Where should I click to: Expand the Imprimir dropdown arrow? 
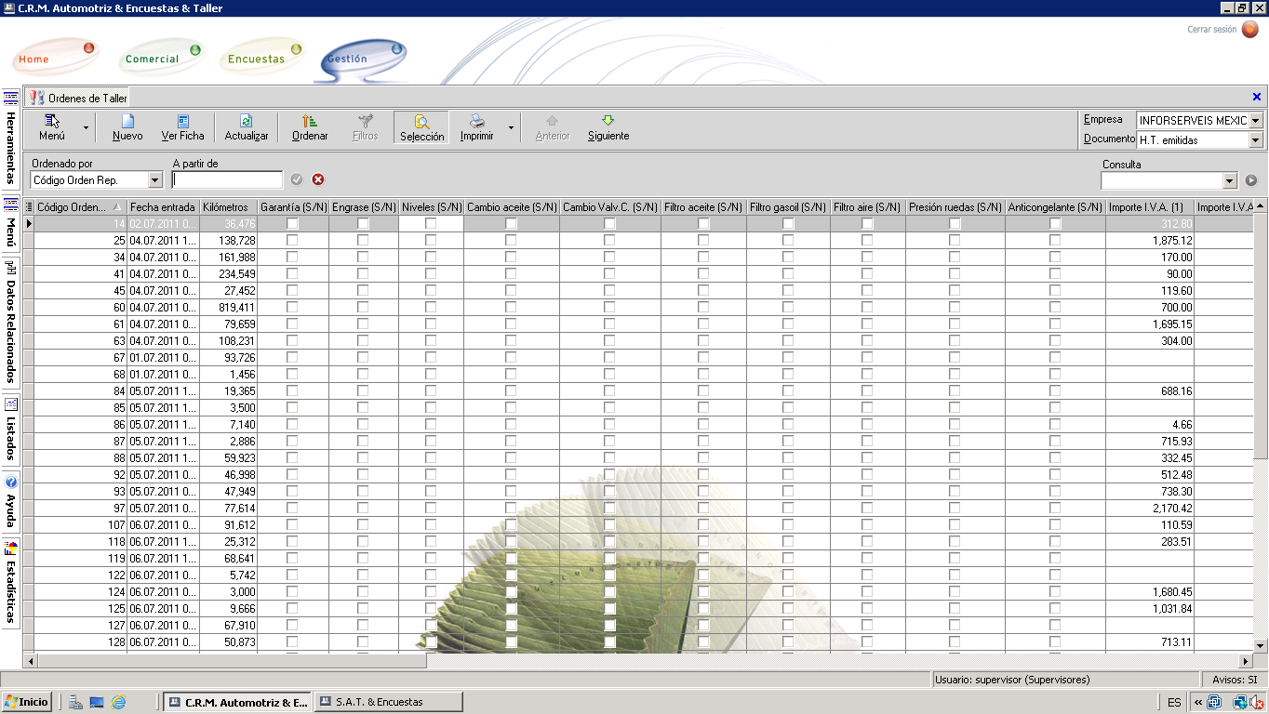pos(510,126)
